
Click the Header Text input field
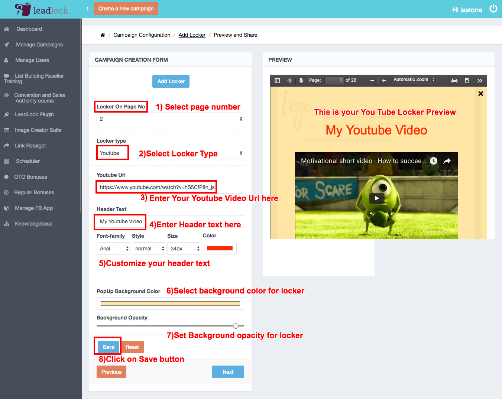click(170, 221)
